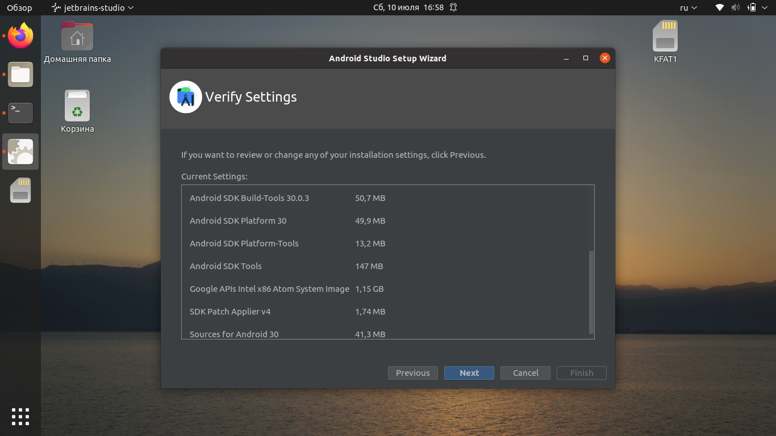
Task: Click the battery status icon
Action: (x=752, y=7)
